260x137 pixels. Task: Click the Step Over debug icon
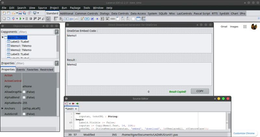(39, 19)
